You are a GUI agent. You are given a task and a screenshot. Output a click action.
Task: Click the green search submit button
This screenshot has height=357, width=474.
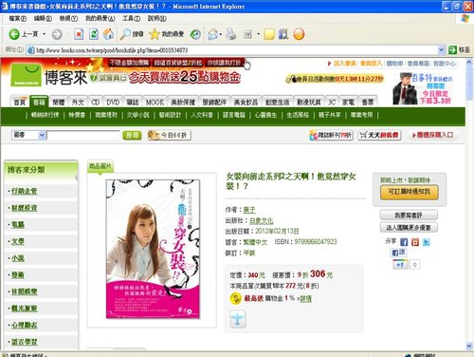click(132, 136)
